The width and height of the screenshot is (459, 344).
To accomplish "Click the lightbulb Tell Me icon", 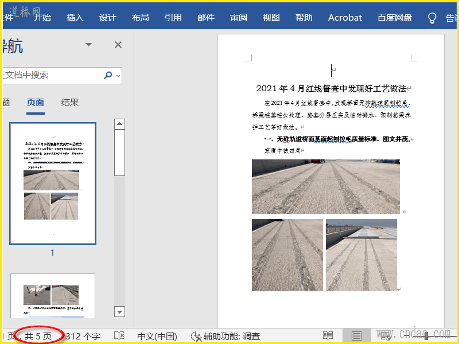I will (x=432, y=18).
